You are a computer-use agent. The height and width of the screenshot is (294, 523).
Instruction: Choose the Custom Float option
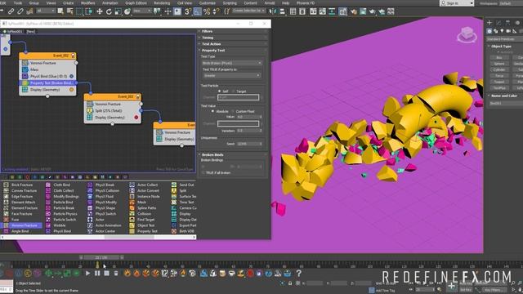[233, 111]
